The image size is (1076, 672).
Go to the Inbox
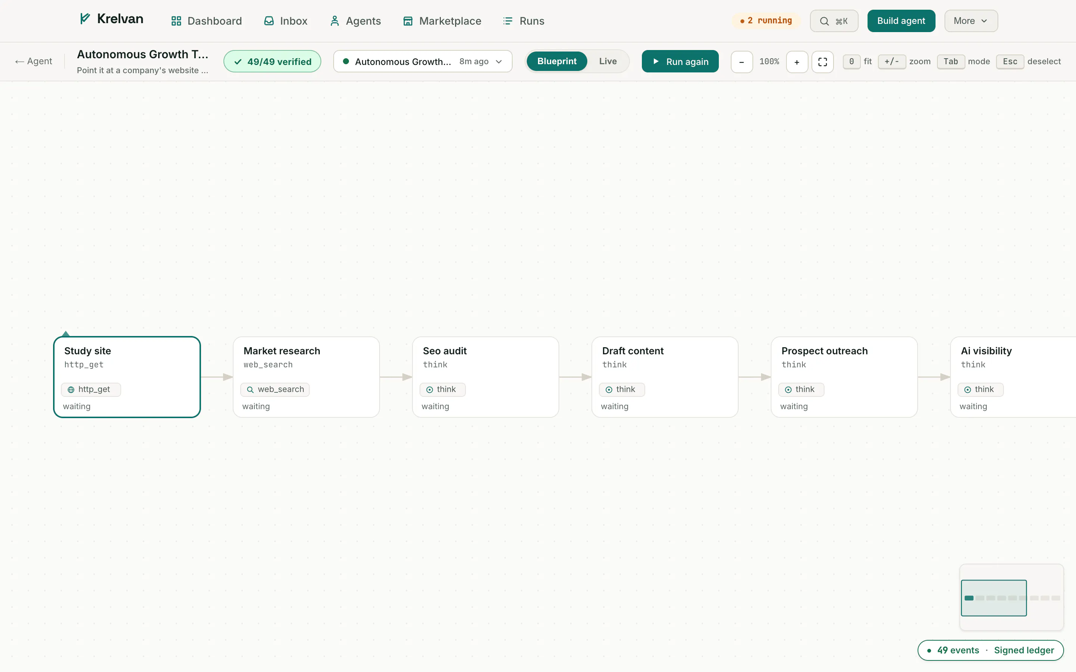(285, 21)
